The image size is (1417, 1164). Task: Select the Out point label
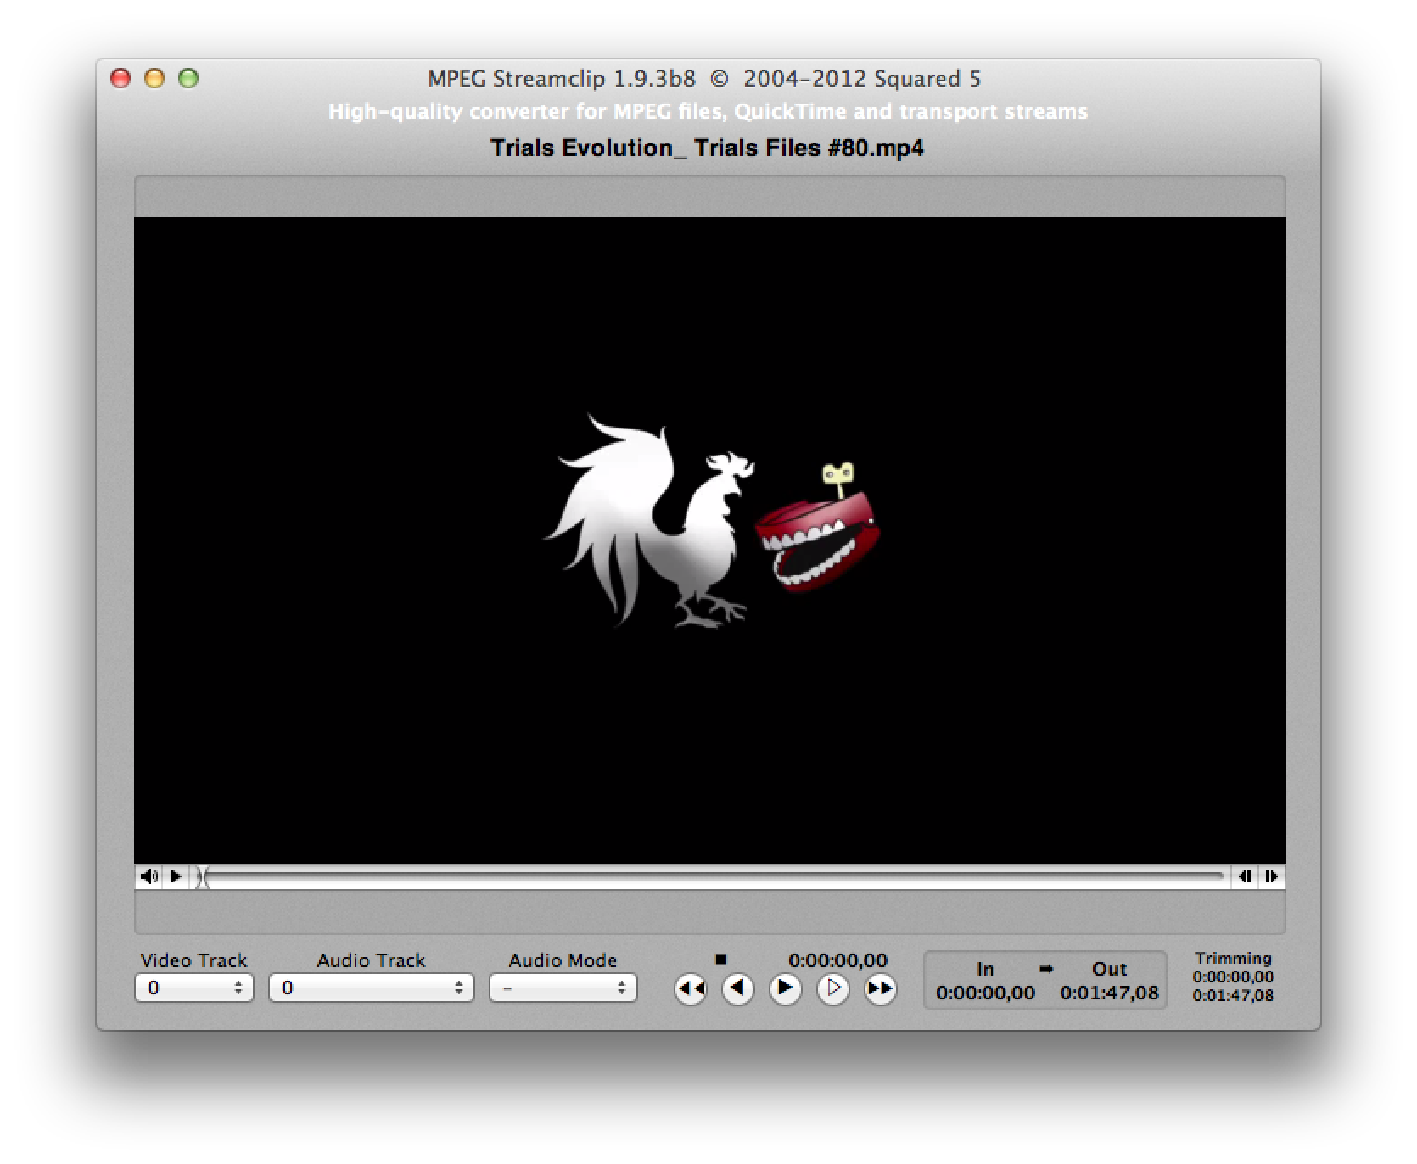click(x=1109, y=969)
